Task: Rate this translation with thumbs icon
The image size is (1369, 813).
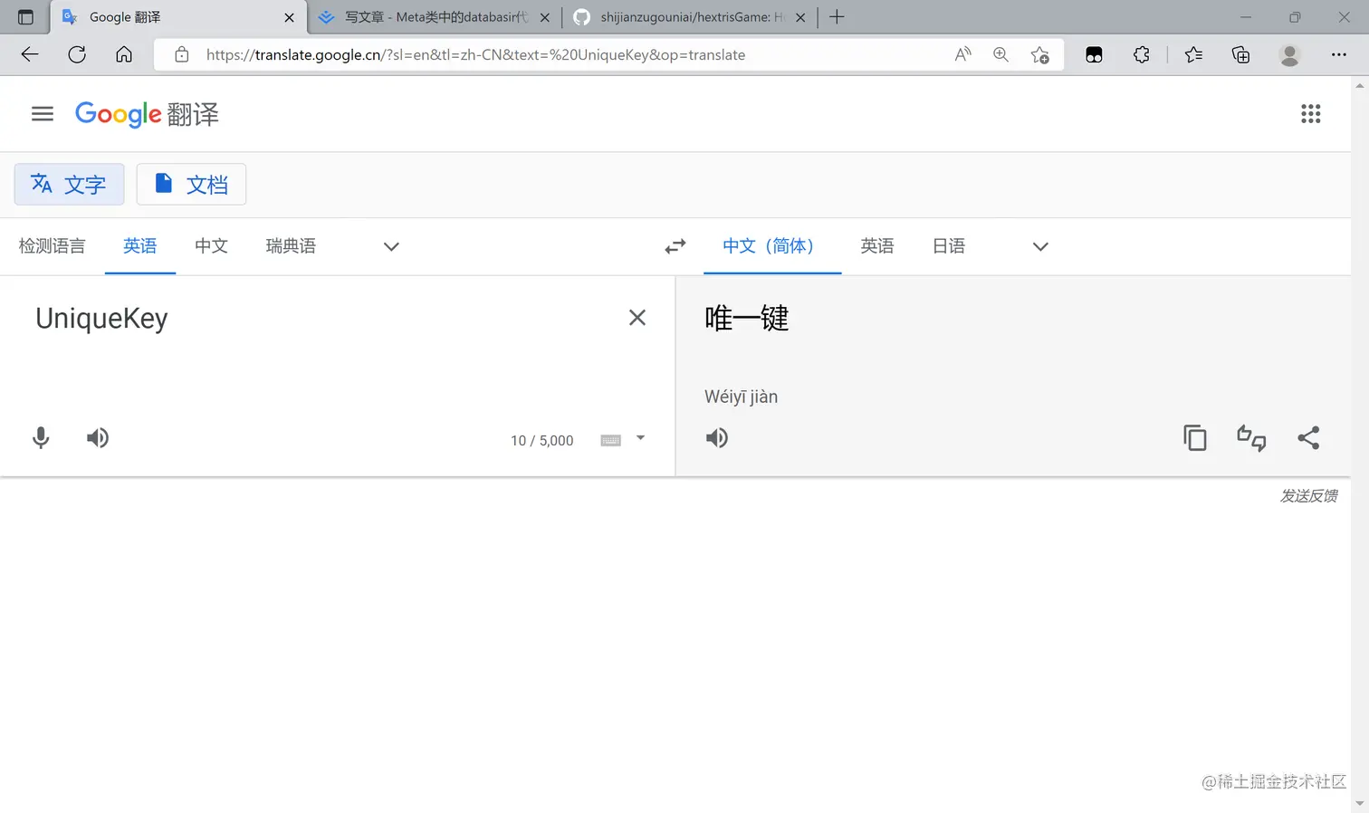Action: click(x=1251, y=438)
